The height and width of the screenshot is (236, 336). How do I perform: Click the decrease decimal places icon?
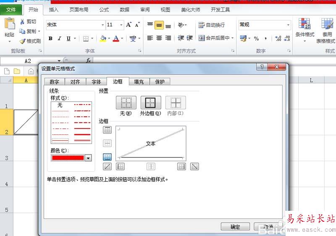[x=287, y=39]
